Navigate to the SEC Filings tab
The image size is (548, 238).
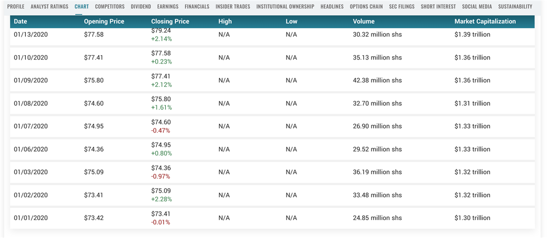[402, 6]
